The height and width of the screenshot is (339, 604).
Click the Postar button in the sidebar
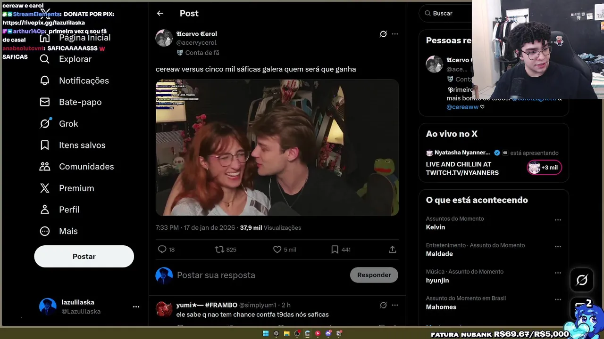pos(84,257)
